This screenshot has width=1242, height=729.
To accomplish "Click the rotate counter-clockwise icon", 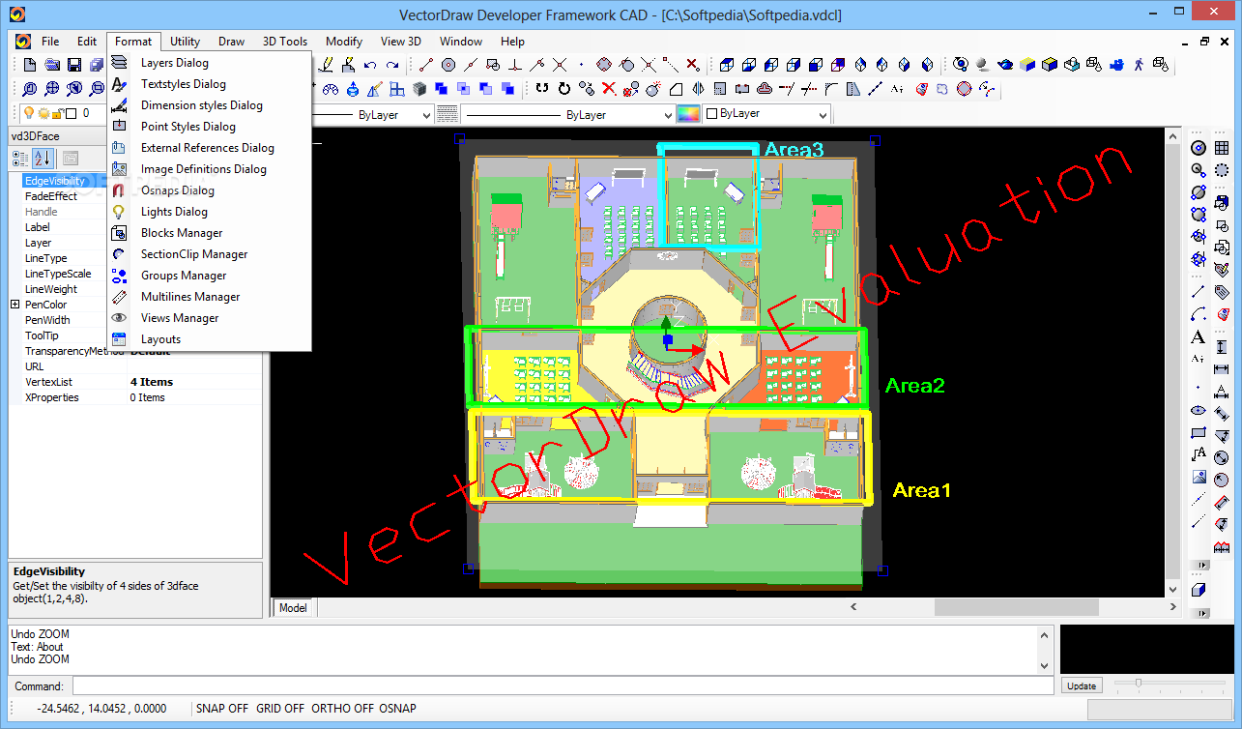I will 541,89.
